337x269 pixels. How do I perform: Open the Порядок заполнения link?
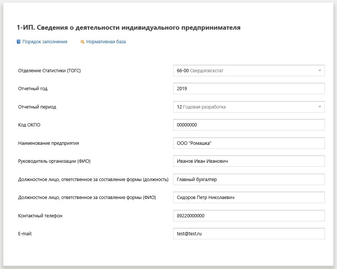[x=45, y=42]
